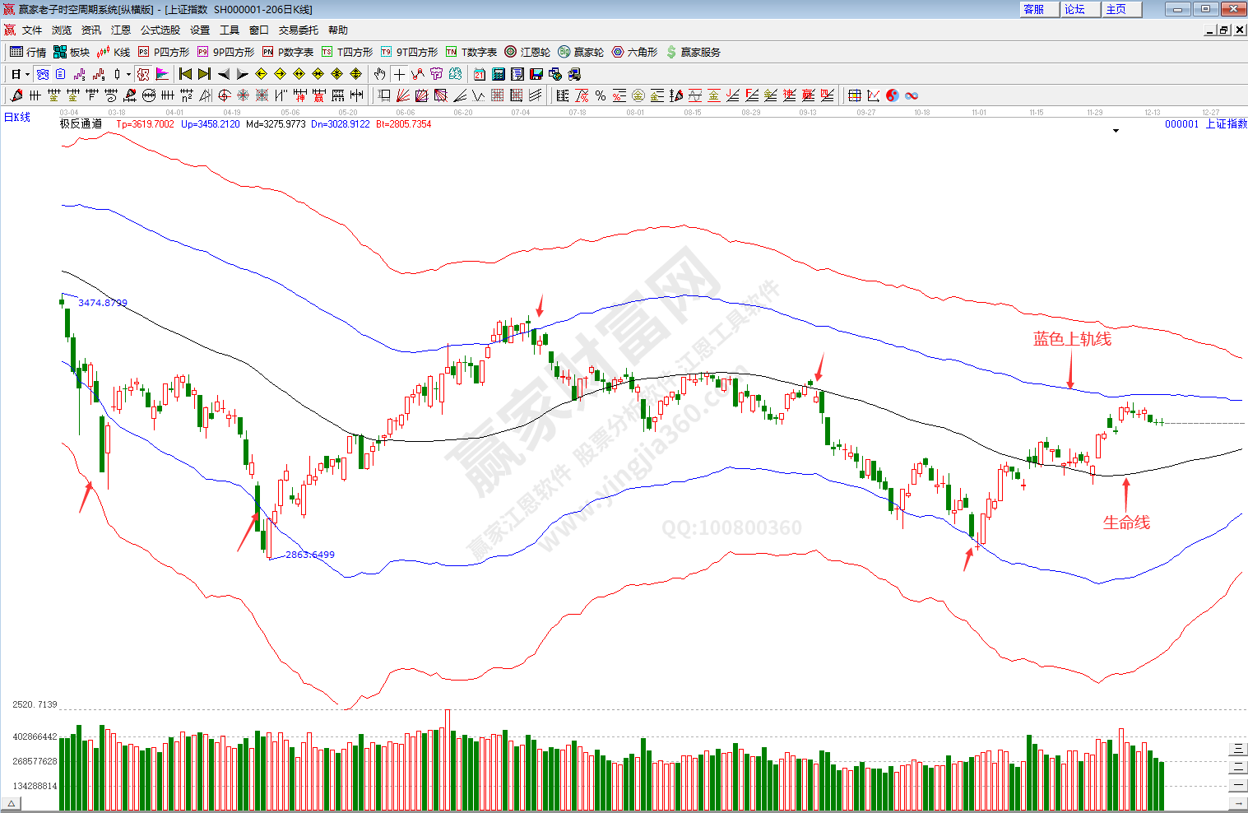1248x813 pixels.
Task: Open the 交易委托 menu
Action: [298, 30]
